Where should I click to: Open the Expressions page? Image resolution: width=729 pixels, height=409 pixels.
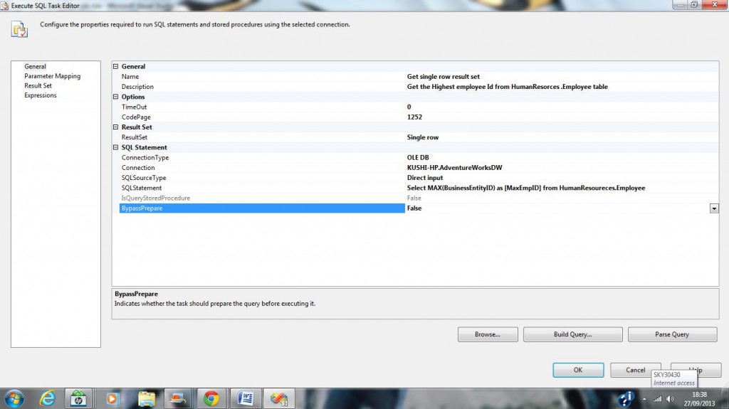[x=40, y=95]
